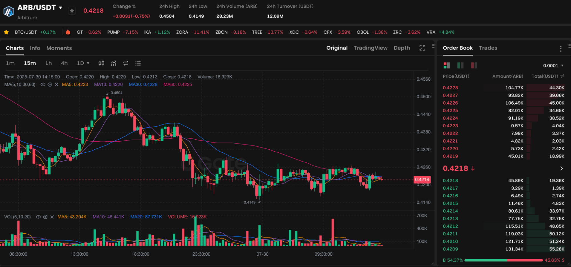Open the IKA ticker link
This screenshot has width=571, height=267.
tap(157, 32)
